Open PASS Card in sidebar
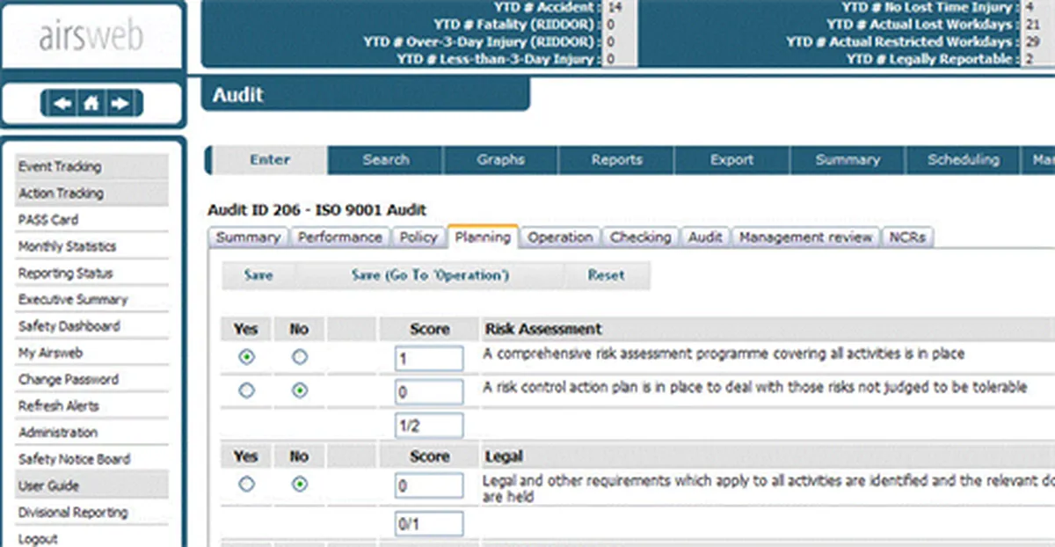The height and width of the screenshot is (547, 1055). tap(91, 220)
